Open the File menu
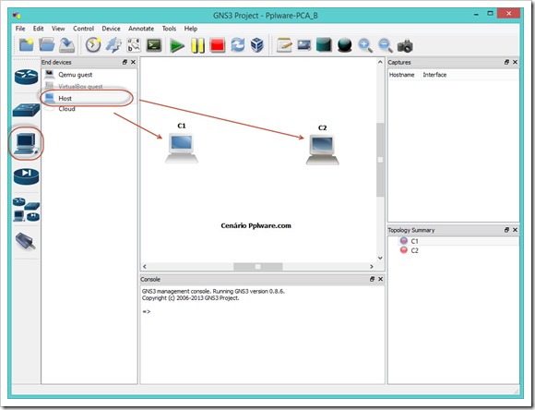This screenshot has height=410, width=535. point(20,29)
